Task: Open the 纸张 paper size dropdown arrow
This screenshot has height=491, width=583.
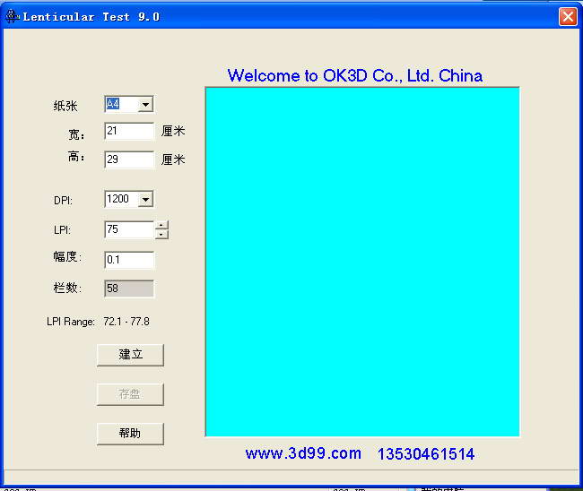Action: click(145, 104)
